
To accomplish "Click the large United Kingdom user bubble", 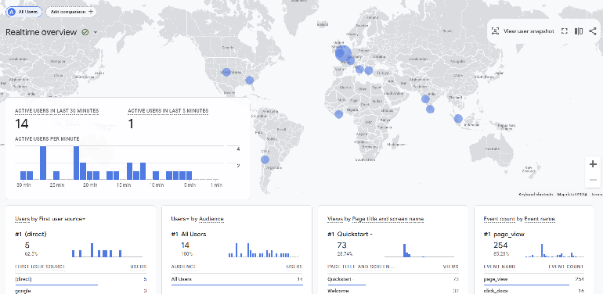I will pos(343,53).
